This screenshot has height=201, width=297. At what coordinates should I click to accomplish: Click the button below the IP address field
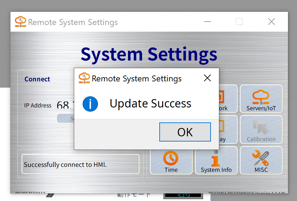coord(66,118)
